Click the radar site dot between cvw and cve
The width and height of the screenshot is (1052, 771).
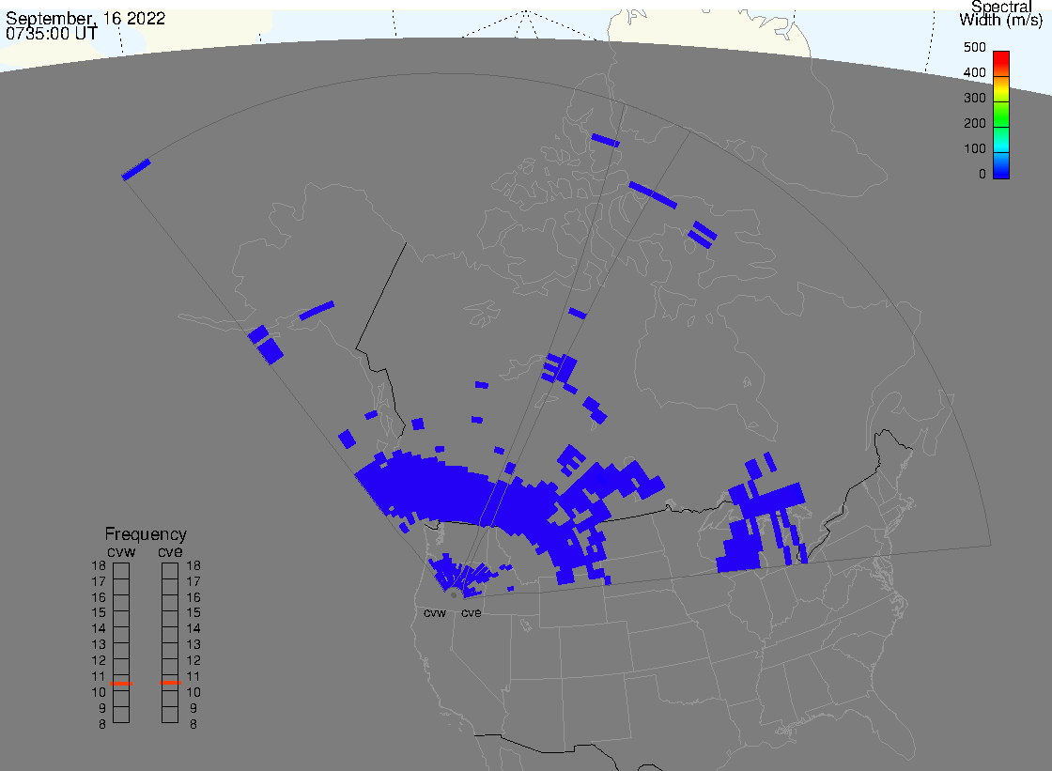(x=454, y=595)
